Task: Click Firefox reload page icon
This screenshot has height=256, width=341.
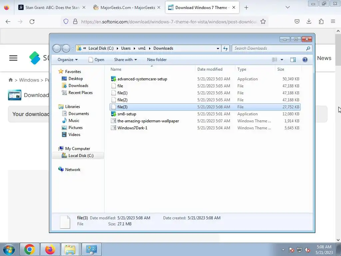Action: click(x=32, y=22)
